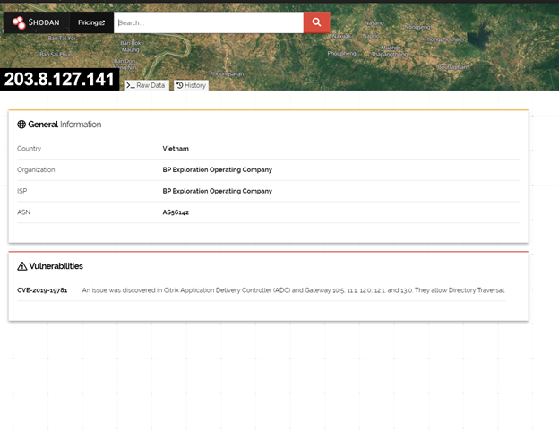Click the globe icon beside General Information

pyautogui.click(x=21, y=125)
